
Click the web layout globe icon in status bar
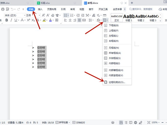click(135, 122)
